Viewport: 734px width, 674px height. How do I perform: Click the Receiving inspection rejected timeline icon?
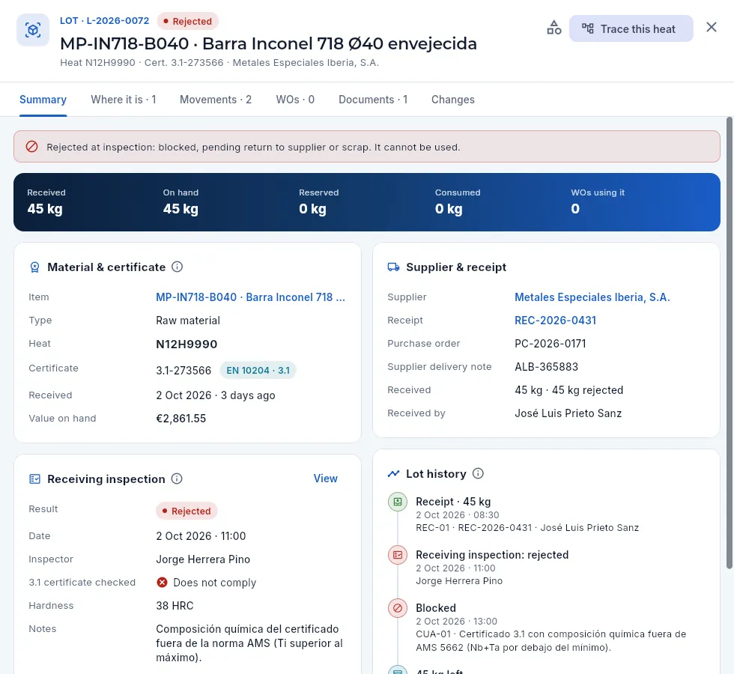[x=398, y=555]
